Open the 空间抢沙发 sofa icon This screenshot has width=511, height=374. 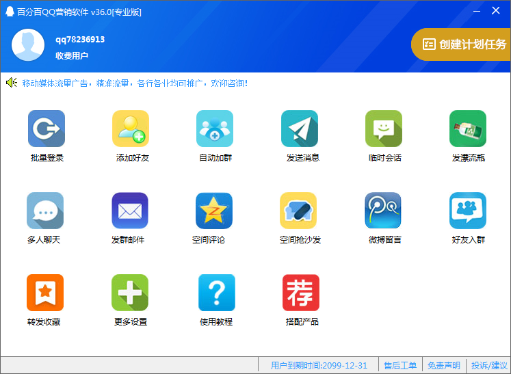click(298, 211)
